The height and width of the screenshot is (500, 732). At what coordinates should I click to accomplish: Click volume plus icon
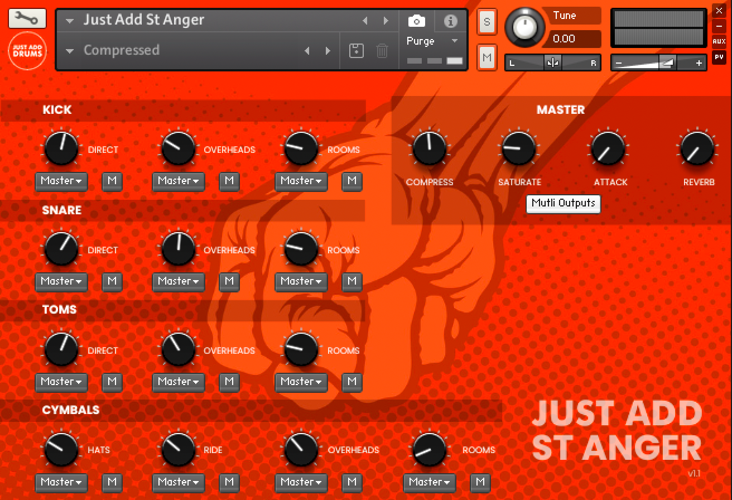click(699, 63)
